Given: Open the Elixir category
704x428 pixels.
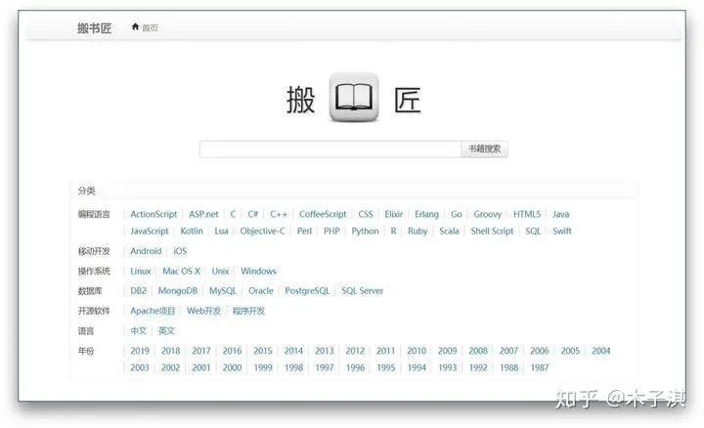Looking at the screenshot, I should (x=394, y=214).
